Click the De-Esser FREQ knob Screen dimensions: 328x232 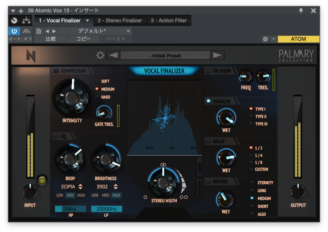point(245,77)
